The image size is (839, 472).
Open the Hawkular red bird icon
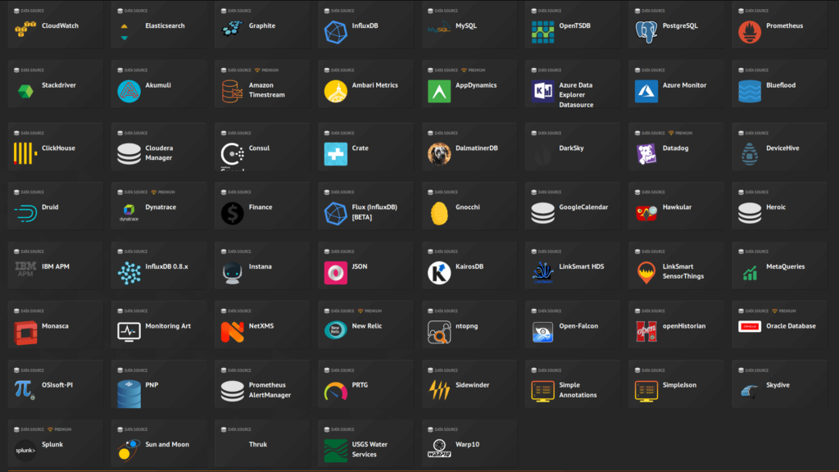pos(646,213)
